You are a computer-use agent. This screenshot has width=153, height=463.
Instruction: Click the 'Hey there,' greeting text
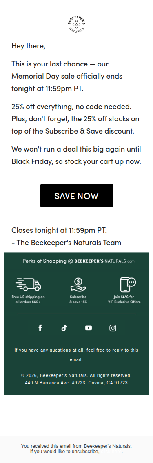point(28,46)
